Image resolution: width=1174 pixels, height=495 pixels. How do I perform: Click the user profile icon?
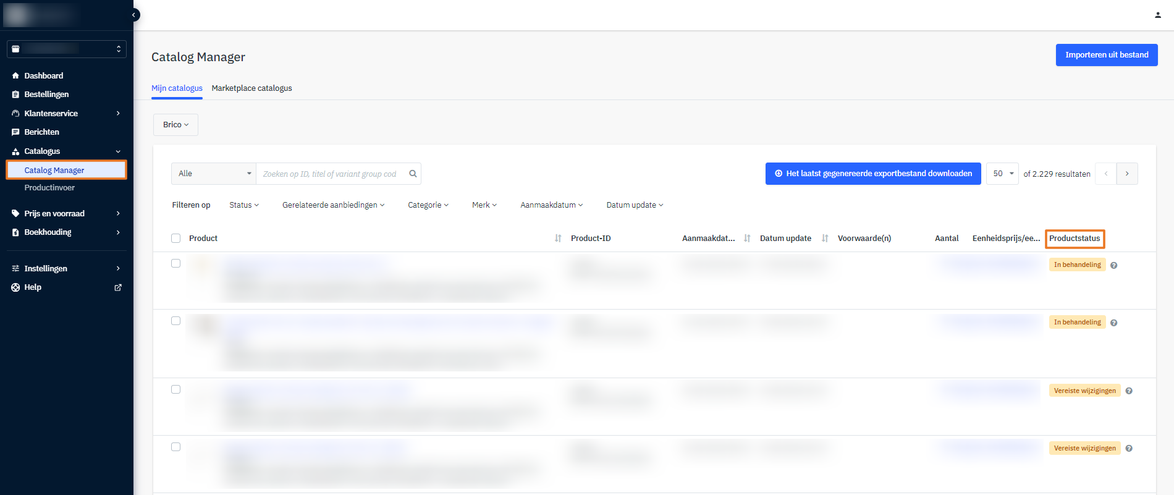point(1157,15)
